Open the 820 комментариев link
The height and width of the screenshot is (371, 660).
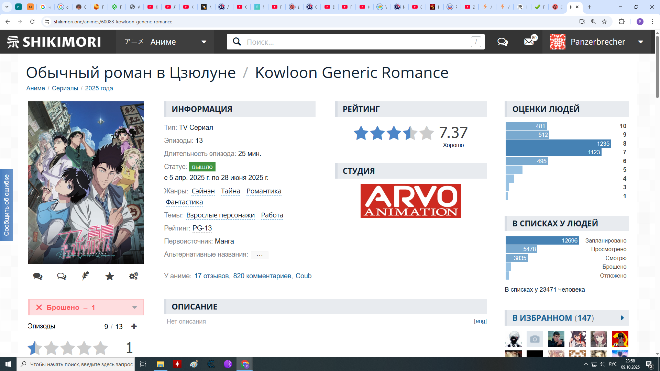point(262,276)
